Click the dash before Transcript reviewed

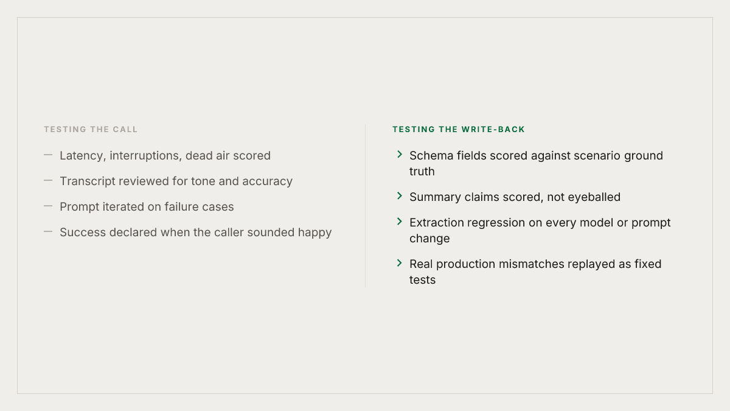pyautogui.click(x=48, y=181)
